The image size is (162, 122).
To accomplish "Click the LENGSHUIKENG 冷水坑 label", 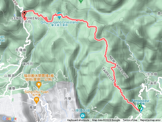I will [x=26, y=20].
